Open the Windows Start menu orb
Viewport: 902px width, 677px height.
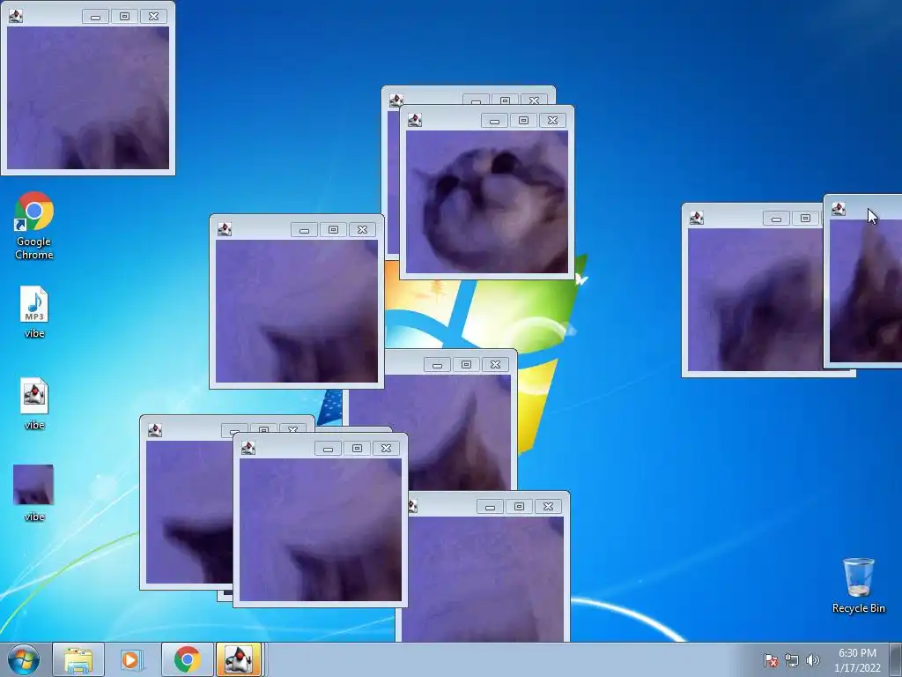(x=24, y=659)
